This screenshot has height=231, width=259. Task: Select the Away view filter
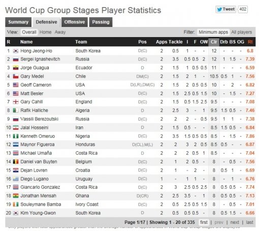click(x=60, y=32)
